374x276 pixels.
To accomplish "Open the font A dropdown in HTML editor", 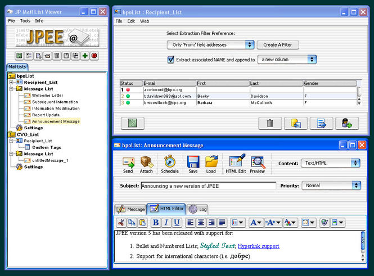I will [256, 223].
